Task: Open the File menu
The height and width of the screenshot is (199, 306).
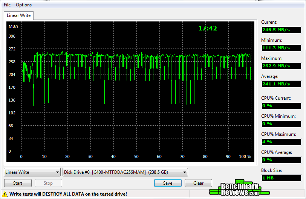Action: pyautogui.click(x=7, y=5)
